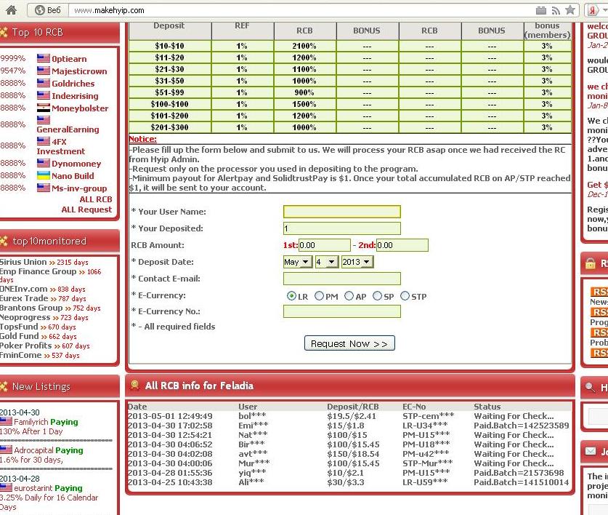Click flag icon next to 4FX
The width and height of the screenshot is (608, 515).
pos(44,141)
